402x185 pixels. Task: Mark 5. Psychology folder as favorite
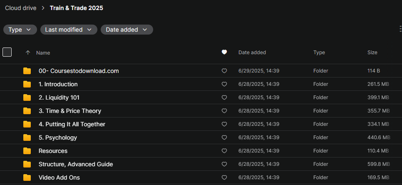point(224,137)
